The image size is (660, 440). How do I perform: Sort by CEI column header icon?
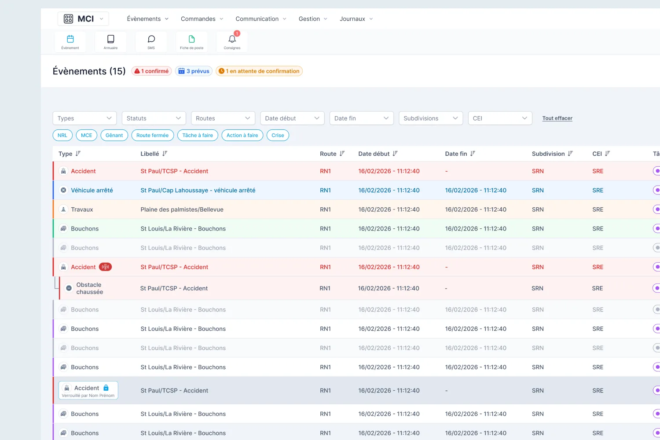tap(608, 154)
